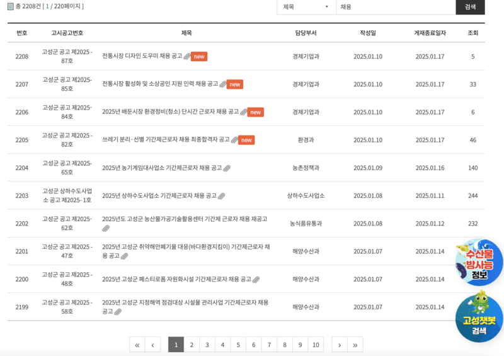
Task: Open 2025년 배둔시장 환경정비(청소) 단시간 근로자 채용 공고
Action: click(170, 112)
